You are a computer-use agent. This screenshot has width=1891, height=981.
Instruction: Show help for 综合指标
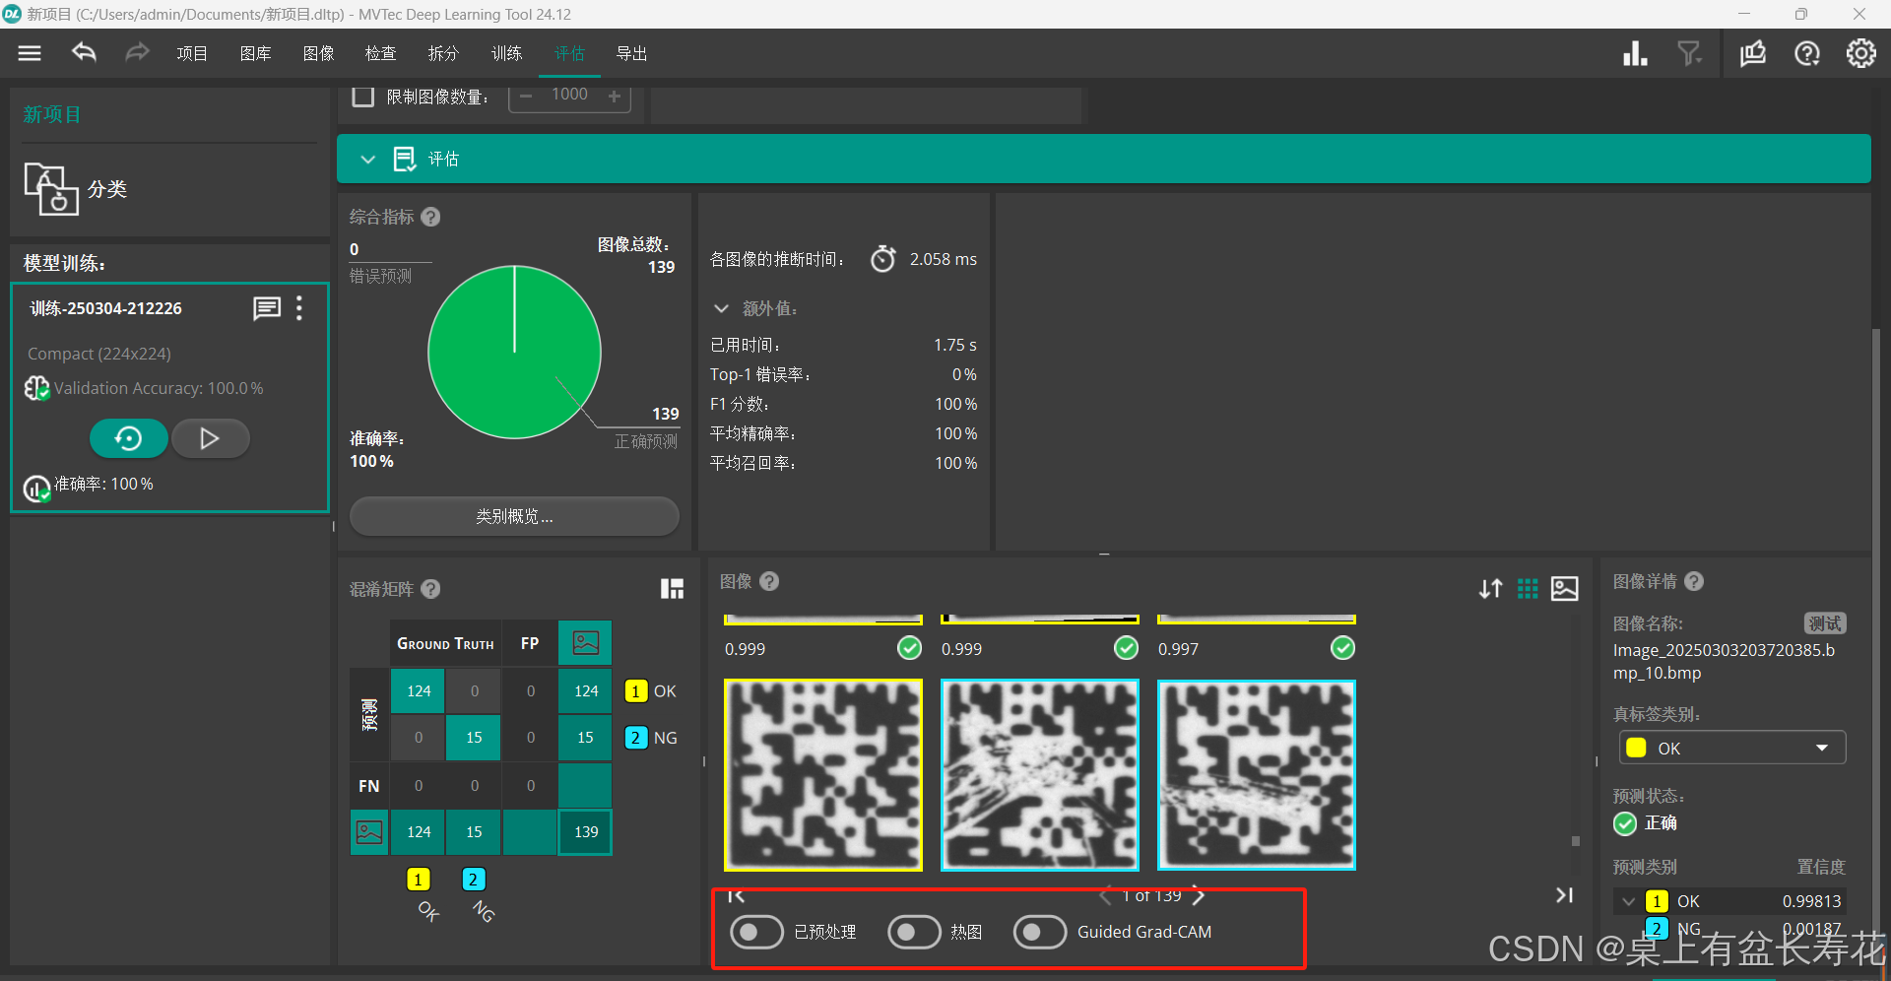(x=430, y=217)
